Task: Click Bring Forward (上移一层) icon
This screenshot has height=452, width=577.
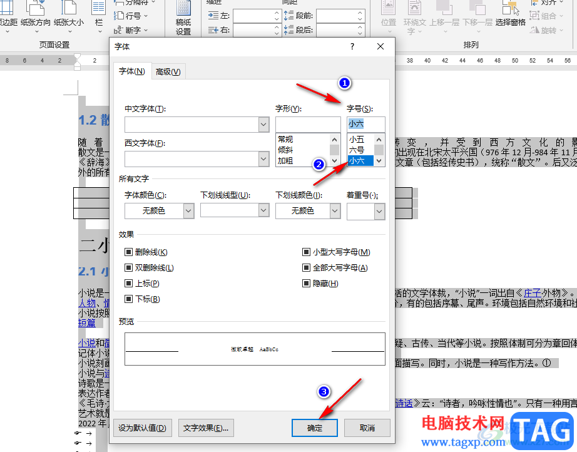Action: pos(444,18)
